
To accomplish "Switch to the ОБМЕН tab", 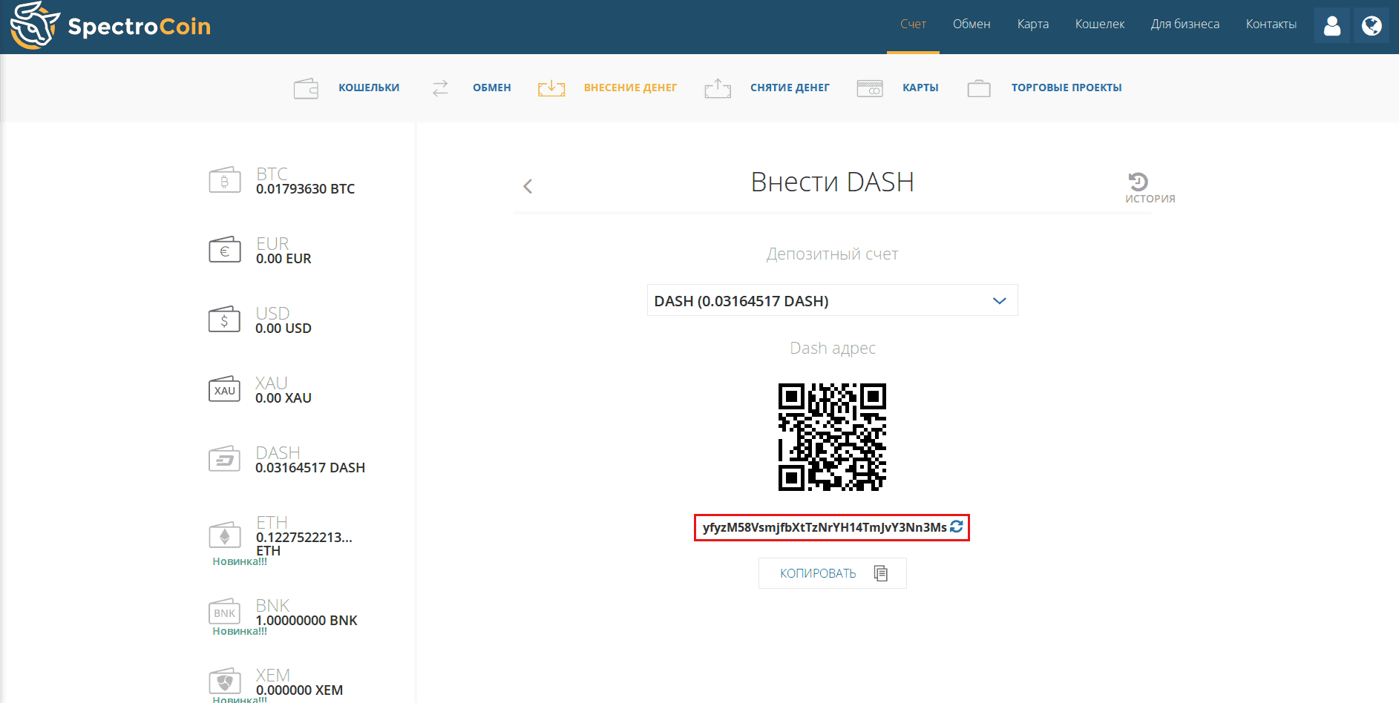I will [492, 88].
